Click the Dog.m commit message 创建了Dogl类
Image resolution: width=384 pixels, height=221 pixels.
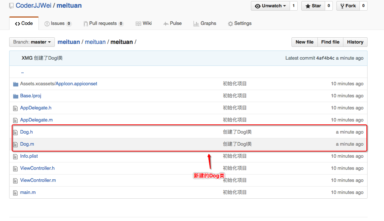[x=237, y=144]
